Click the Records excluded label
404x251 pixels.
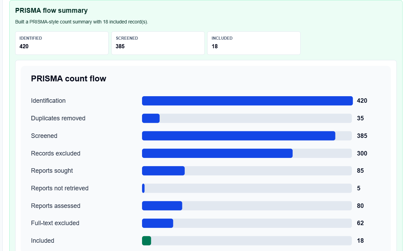click(x=55, y=153)
